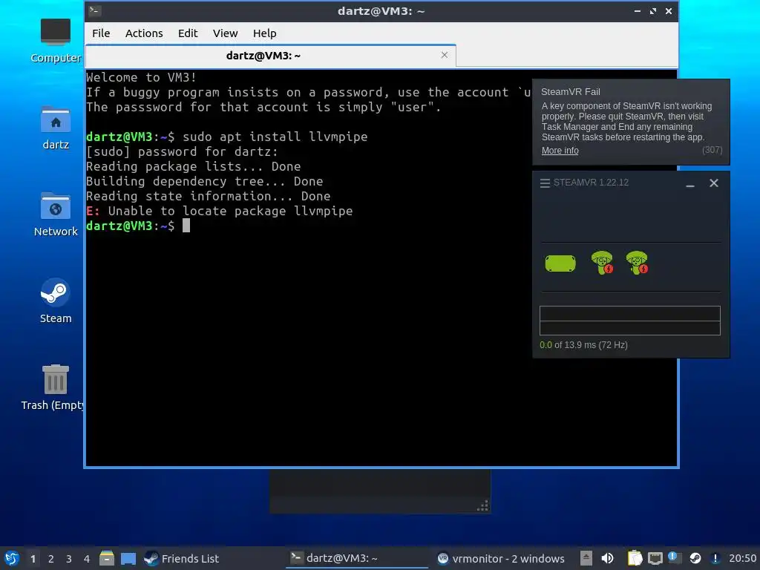760x570 pixels.
Task: Open the clipboard manager tray icon
Action: coord(635,558)
